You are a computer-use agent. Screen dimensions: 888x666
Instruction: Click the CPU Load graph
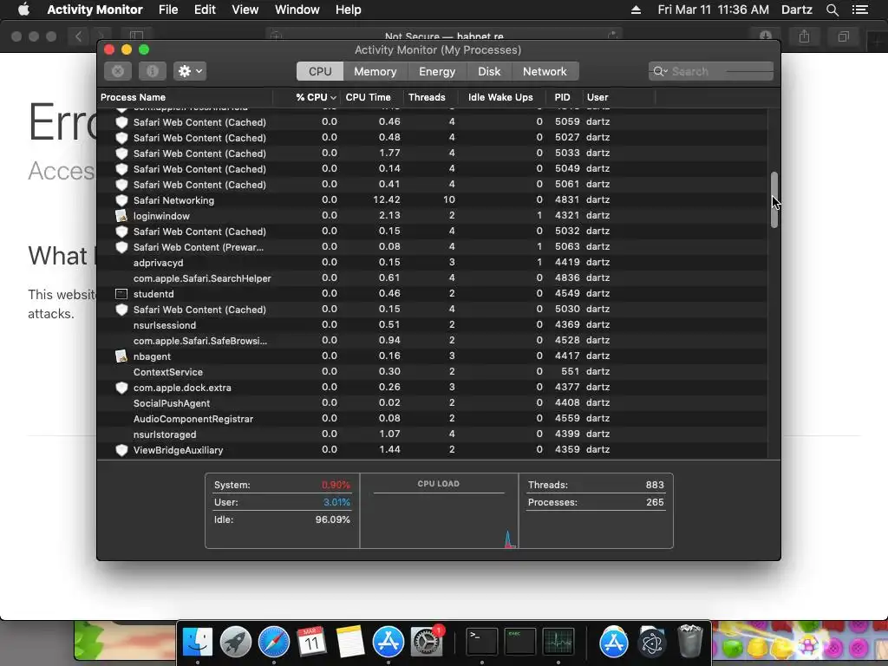click(x=439, y=511)
